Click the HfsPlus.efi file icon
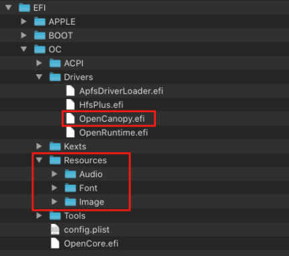The width and height of the screenshot is (289, 256). [70, 104]
